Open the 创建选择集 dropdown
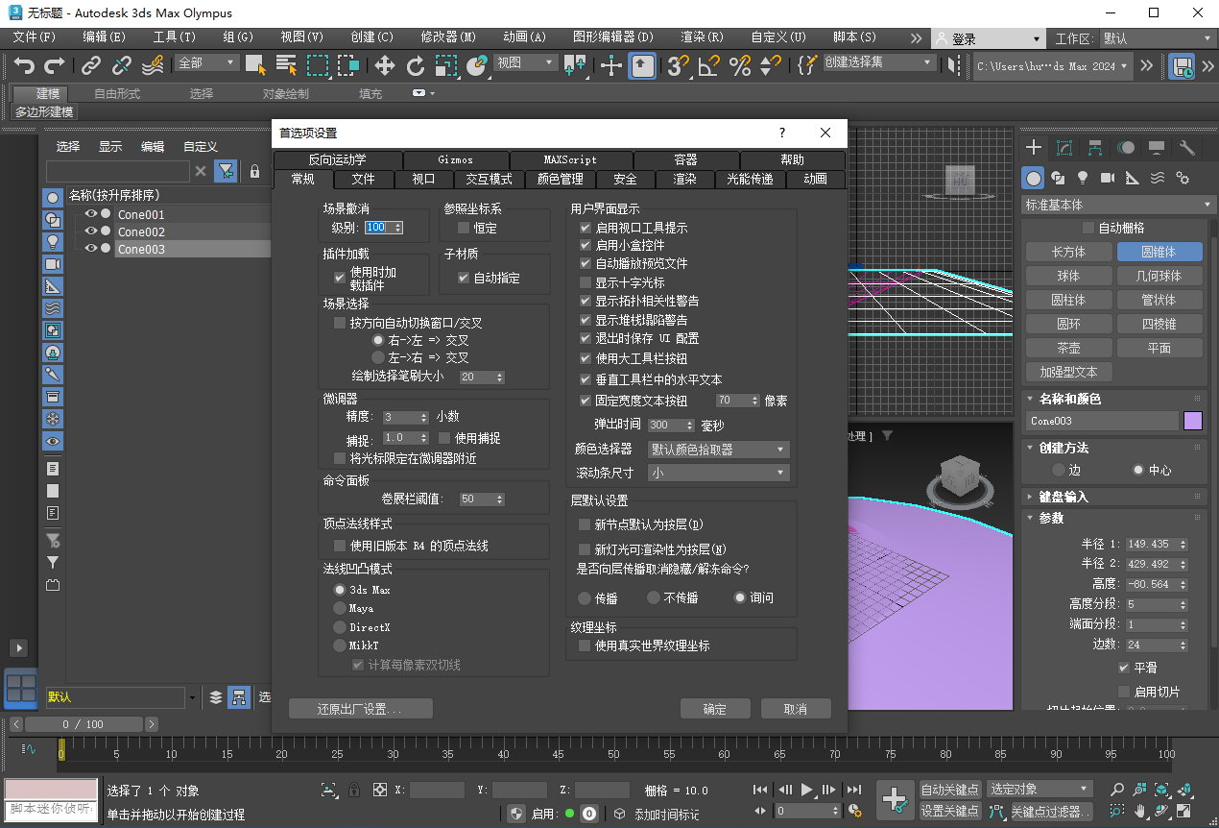 pyautogui.click(x=878, y=62)
